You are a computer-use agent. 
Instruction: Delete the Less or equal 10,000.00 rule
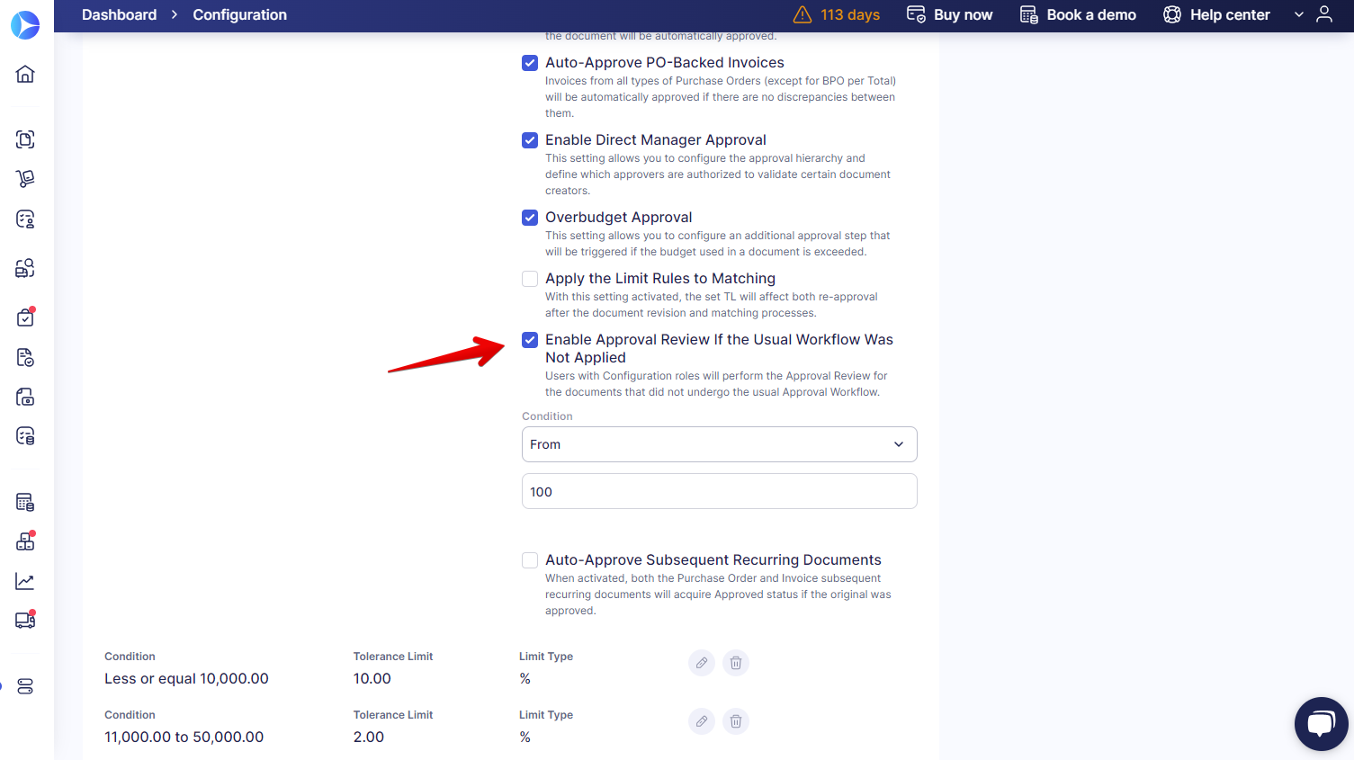[x=736, y=663]
